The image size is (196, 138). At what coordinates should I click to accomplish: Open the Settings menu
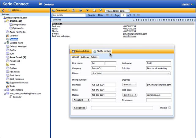click(15, 10)
